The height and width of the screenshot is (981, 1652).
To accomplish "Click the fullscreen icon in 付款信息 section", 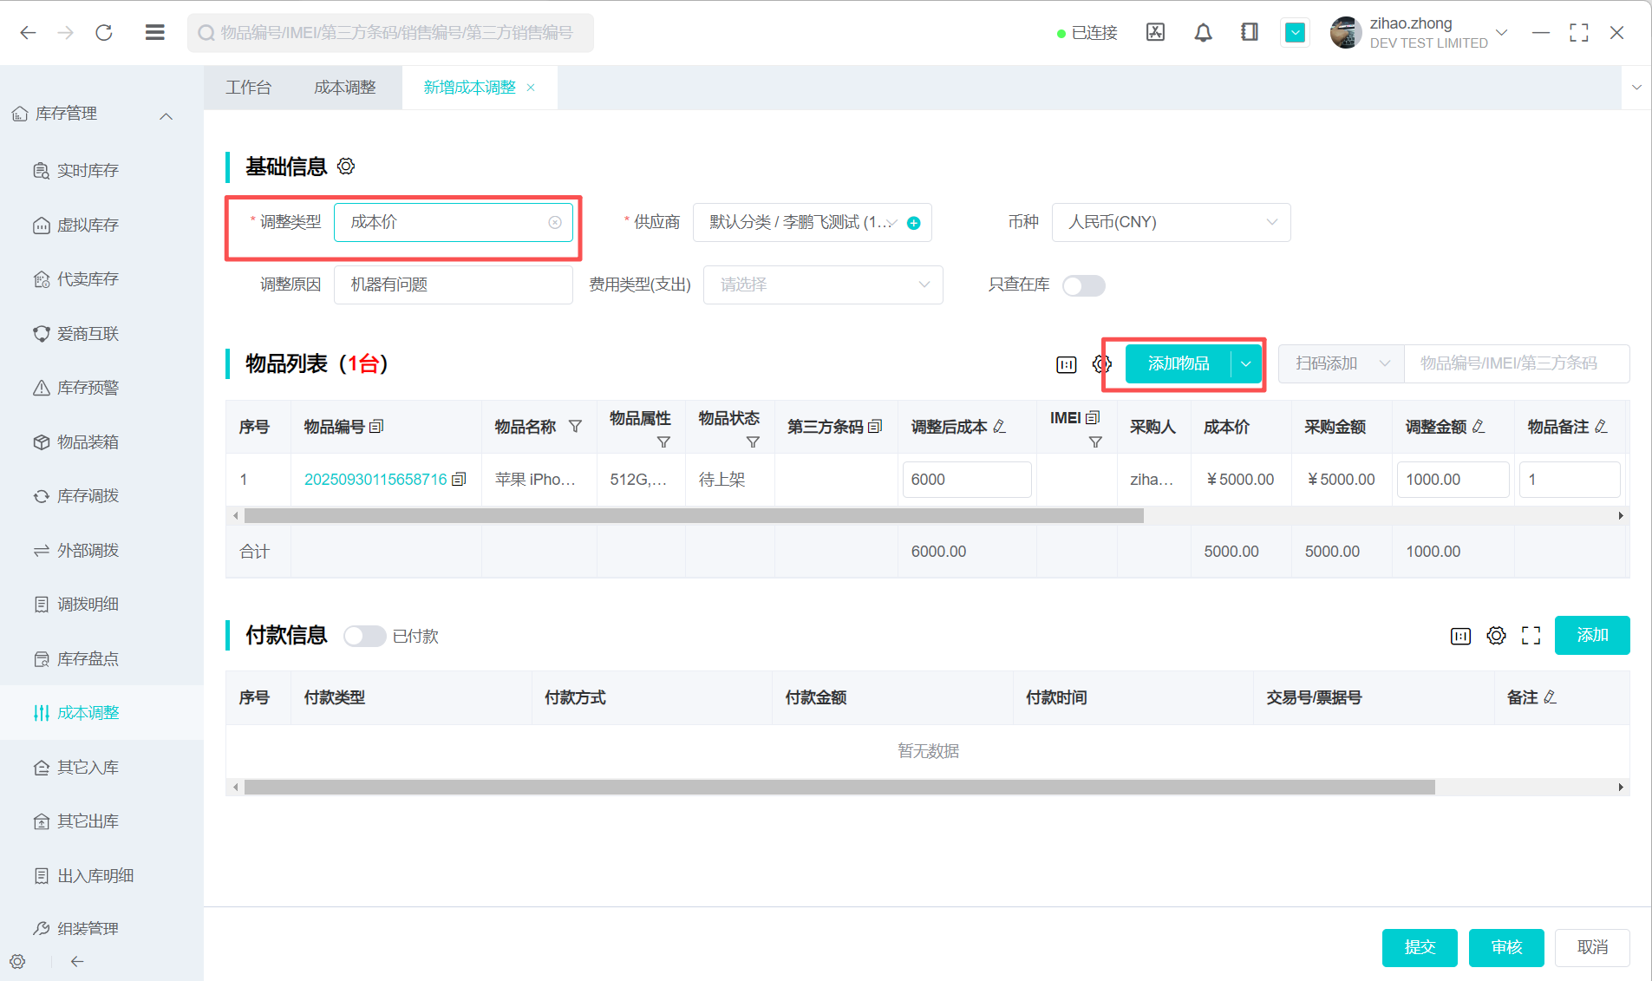I will tap(1531, 636).
